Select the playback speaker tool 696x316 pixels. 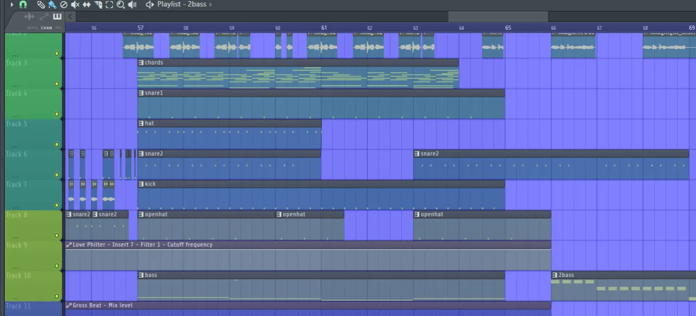point(132,4)
